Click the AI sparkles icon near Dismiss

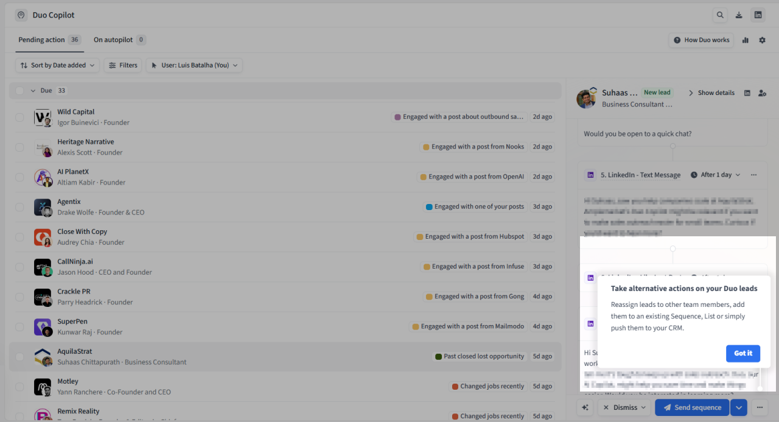pyautogui.click(x=585, y=407)
